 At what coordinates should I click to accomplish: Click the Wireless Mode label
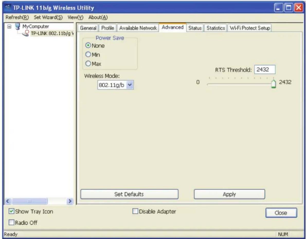click(x=102, y=76)
